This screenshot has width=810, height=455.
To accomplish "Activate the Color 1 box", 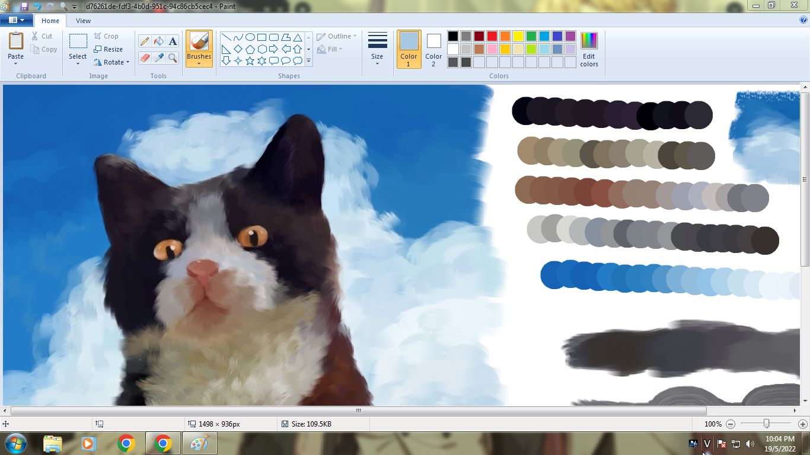I will (x=409, y=49).
